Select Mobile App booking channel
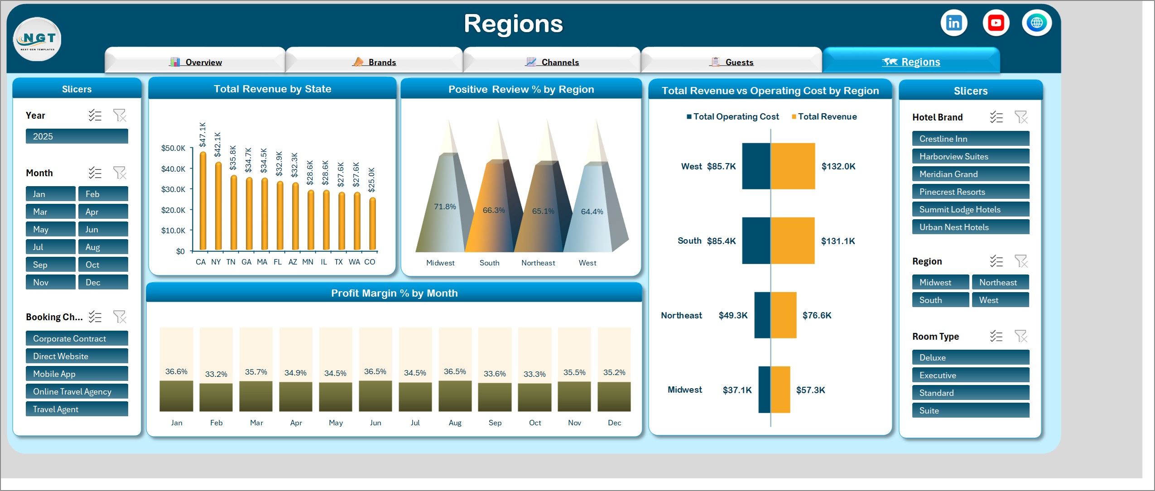 pos(77,374)
